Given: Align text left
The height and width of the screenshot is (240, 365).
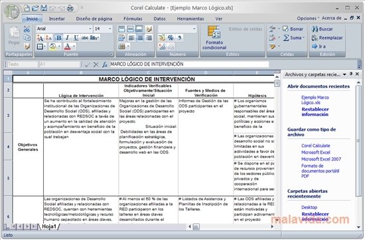Looking at the screenshot, I should [131, 38].
